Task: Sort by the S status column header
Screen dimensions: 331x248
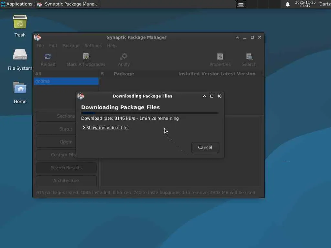Action: pos(102,74)
